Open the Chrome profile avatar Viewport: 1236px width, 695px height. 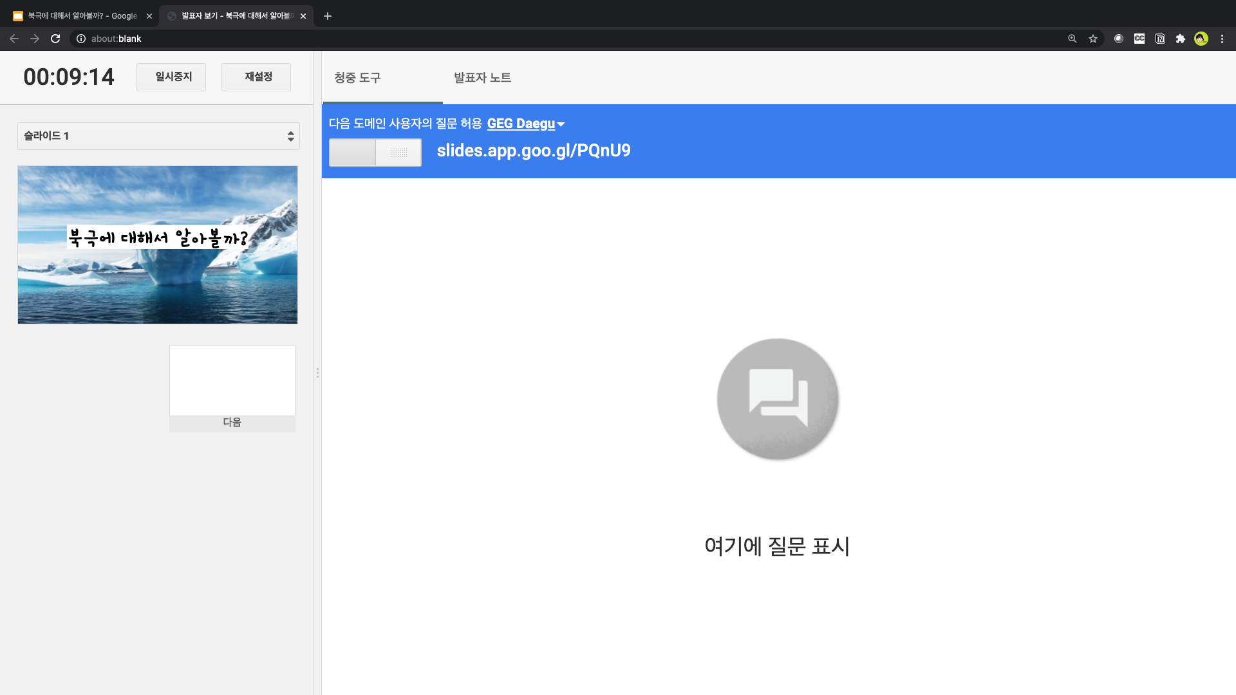pyautogui.click(x=1201, y=39)
